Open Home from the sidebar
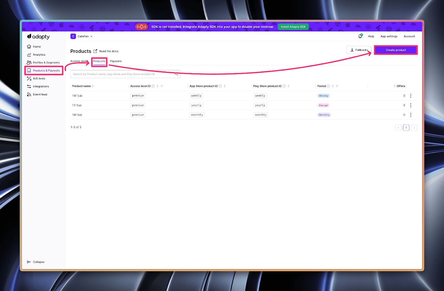This screenshot has width=444, height=291. coord(37,47)
